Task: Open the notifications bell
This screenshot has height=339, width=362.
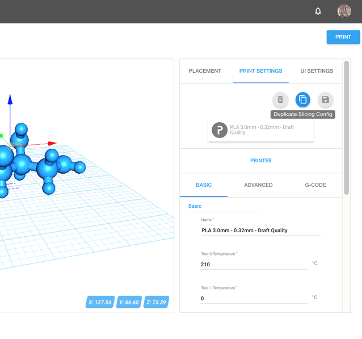Action: point(318,11)
